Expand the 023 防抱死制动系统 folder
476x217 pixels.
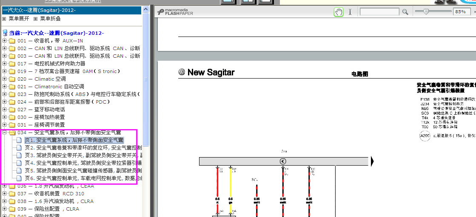4,94
